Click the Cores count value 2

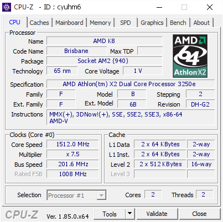pos(153,194)
